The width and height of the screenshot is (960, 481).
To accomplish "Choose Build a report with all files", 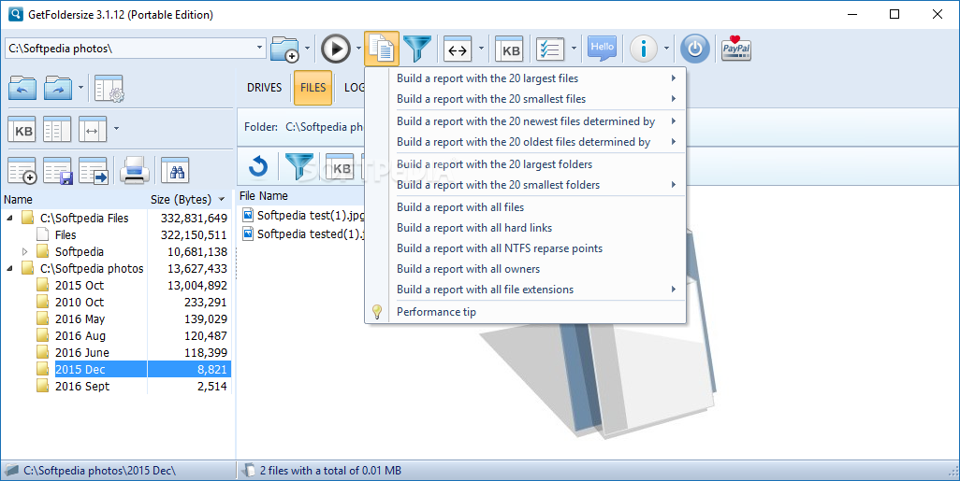I will click(525, 207).
